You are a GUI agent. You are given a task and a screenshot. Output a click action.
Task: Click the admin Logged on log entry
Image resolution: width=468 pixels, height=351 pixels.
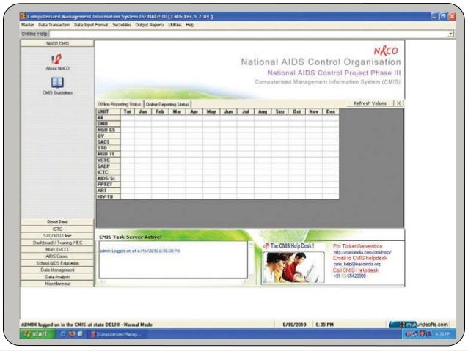(139, 251)
